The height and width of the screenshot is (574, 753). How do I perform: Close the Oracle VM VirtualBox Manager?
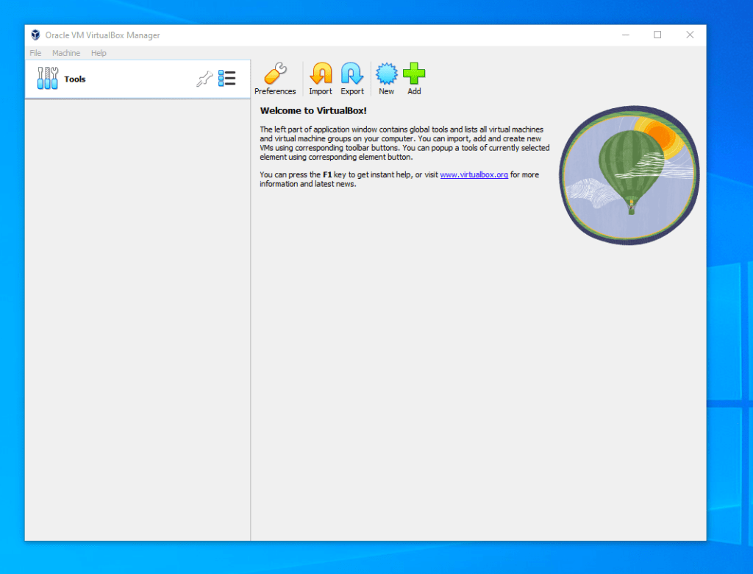click(690, 35)
